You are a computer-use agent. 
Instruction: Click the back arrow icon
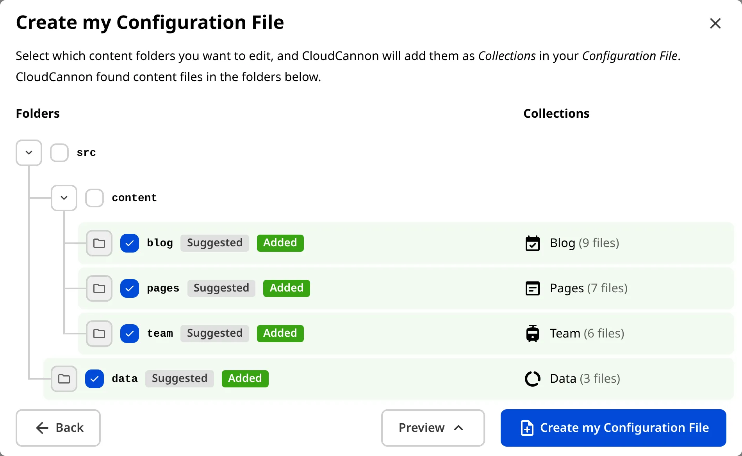pyautogui.click(x=42, y=428)
